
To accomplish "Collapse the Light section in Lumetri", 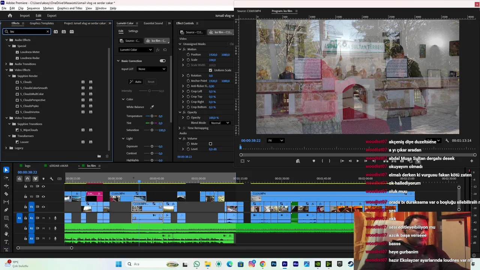I will (x=123, y=138).
